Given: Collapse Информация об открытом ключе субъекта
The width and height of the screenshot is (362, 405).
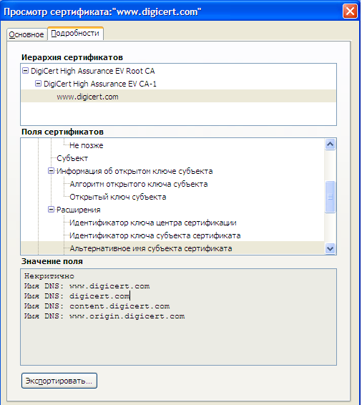Looking at the screenshot, I should (51, 171).
